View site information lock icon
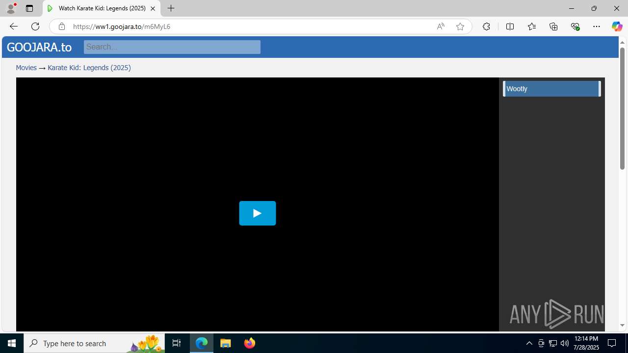Image resolution: width=628 pixels, height=353 pixels. click(61, 26)
